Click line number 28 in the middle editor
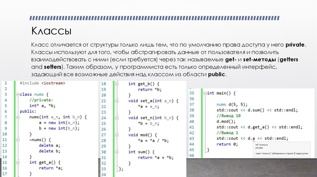 [103, 141]
